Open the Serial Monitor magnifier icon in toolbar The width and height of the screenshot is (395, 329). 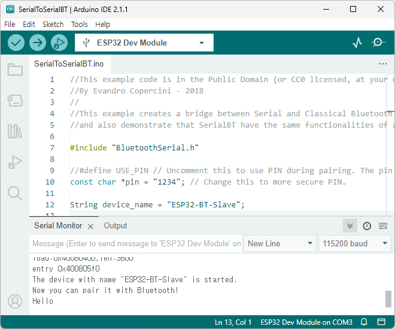(x=378, y=43)
